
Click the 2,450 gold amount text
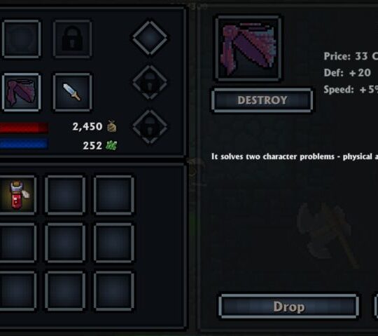(87, 126)
